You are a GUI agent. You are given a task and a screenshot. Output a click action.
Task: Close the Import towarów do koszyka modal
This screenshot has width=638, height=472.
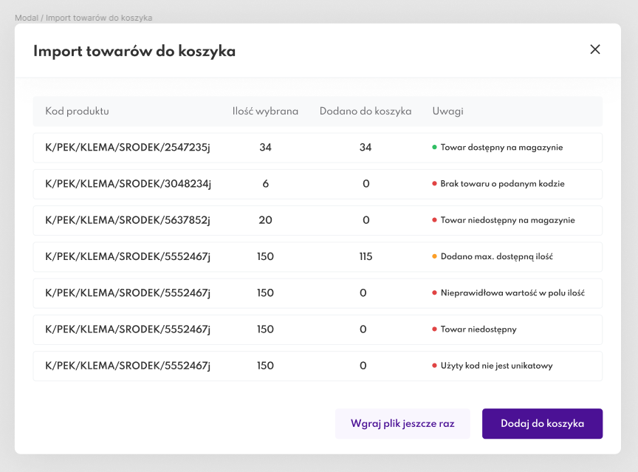point(595,49)
